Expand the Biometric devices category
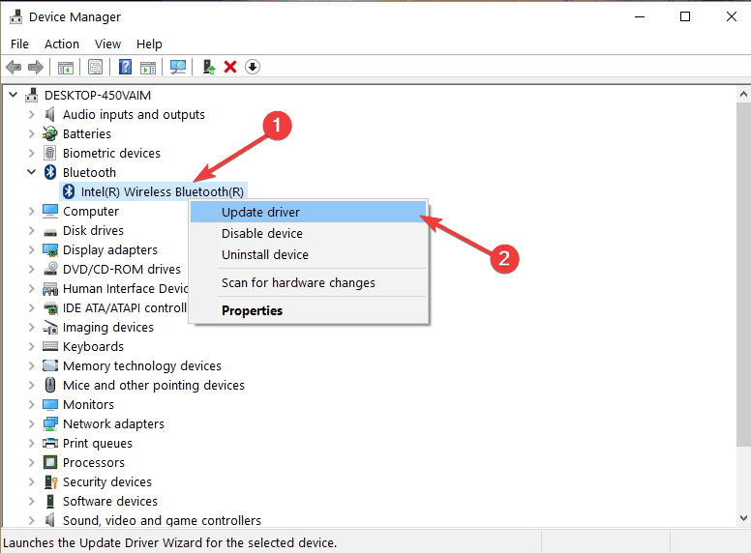This screenshot has height=553, width=751. pos(31,153)
